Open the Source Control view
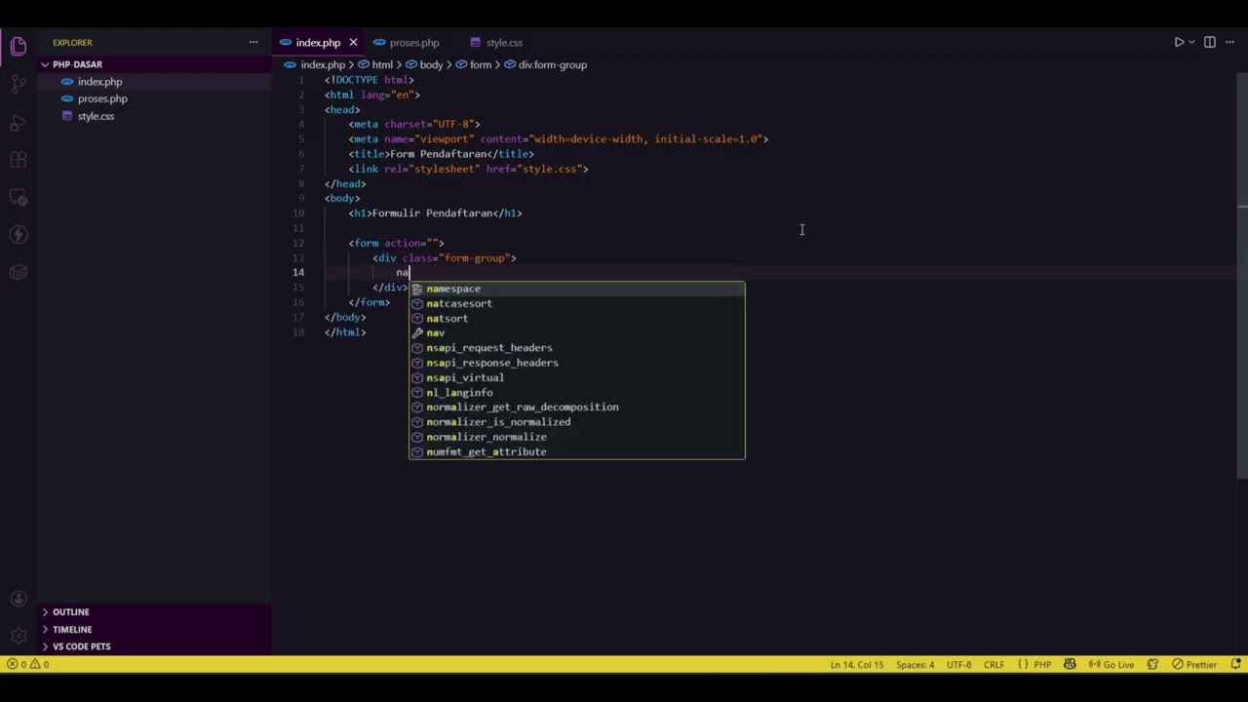Viewport: 1248px width, 702px height. (19, 84)
